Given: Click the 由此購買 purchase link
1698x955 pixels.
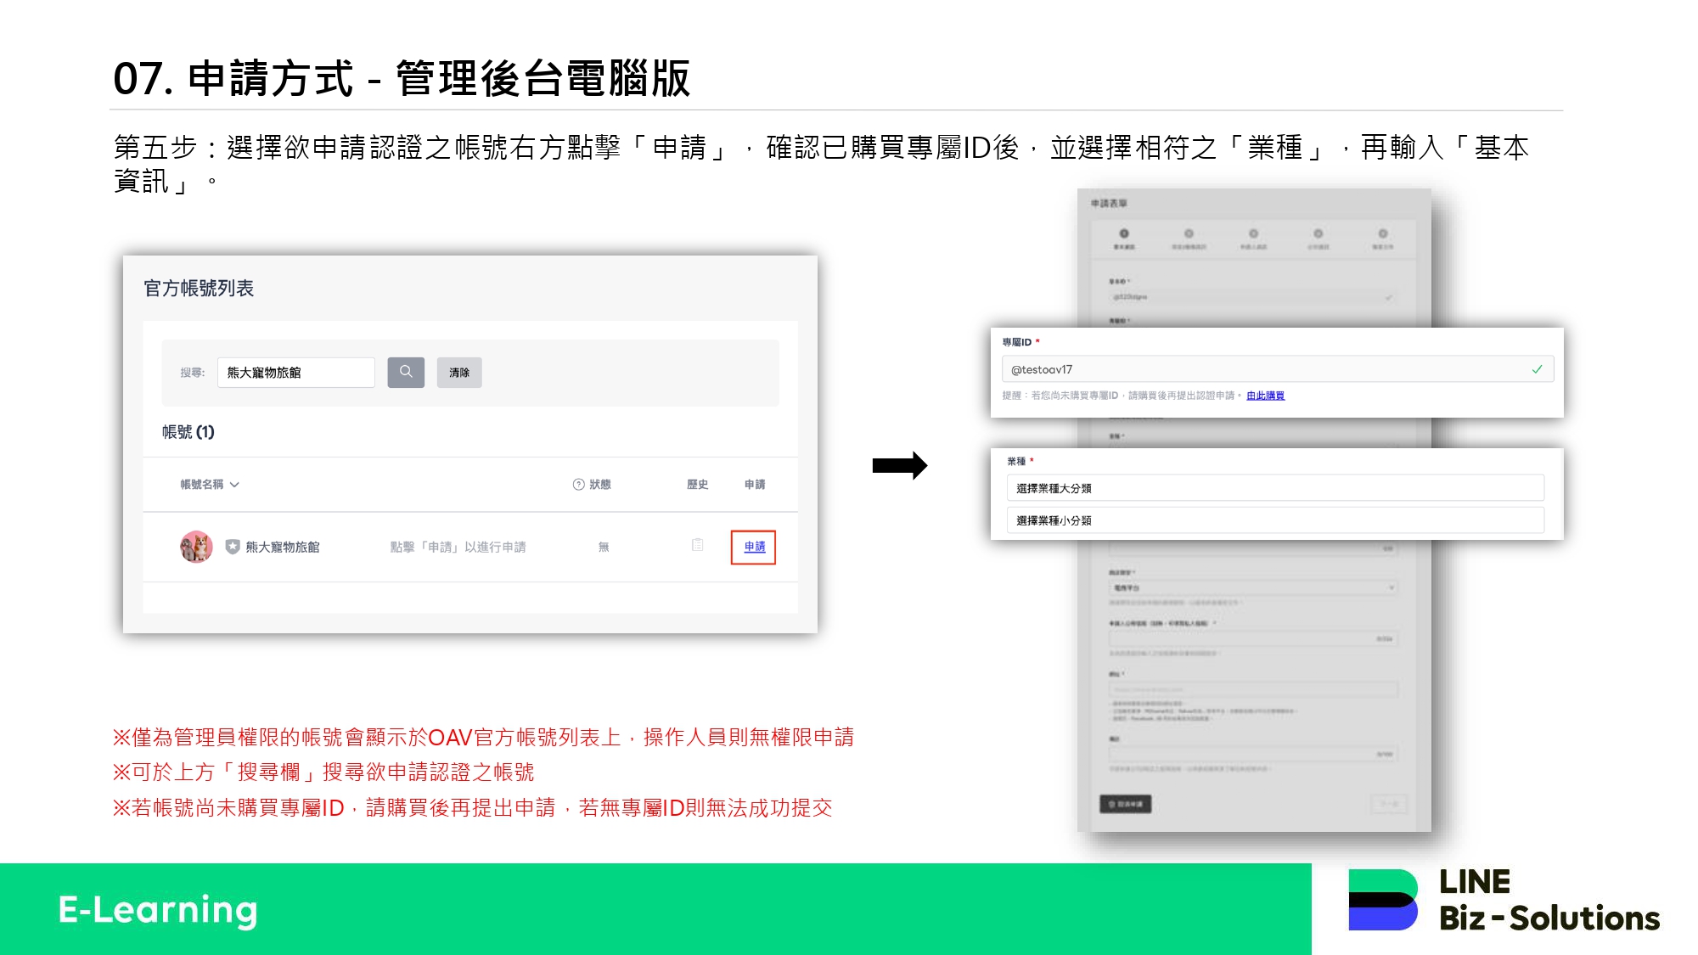Looking at the screenshot, I should [1265, 396].
